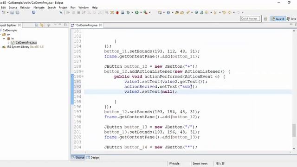Screen dimensions: 297x167
Task: Open the Edit menu
Action: (x=3, y=7)
